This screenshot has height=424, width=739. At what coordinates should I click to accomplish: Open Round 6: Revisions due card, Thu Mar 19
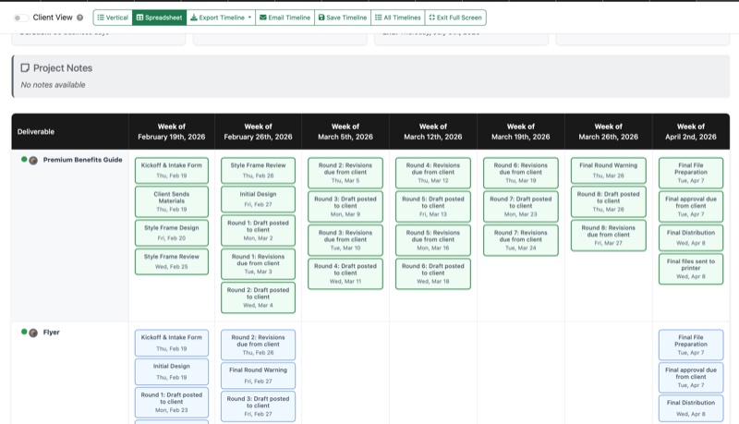tap(521, 173)
